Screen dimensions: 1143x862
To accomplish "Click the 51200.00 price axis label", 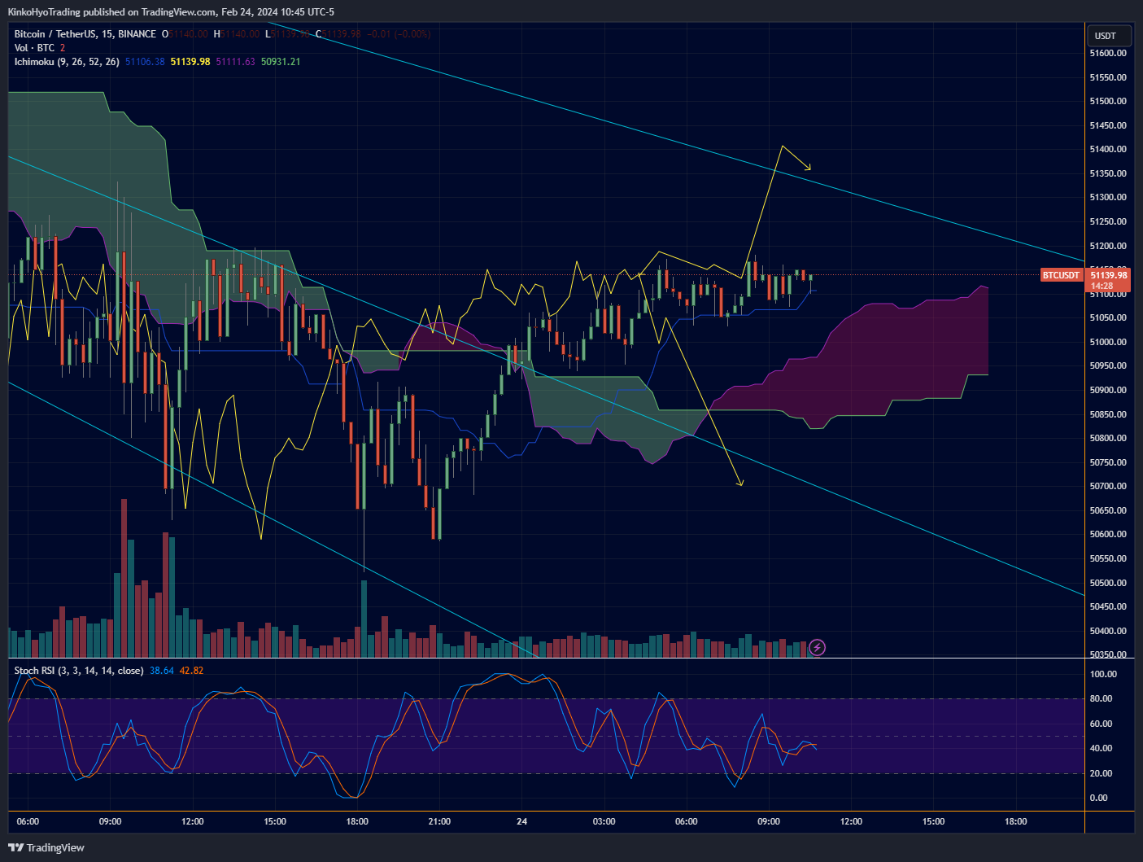I will click(x=1108, y=246).
